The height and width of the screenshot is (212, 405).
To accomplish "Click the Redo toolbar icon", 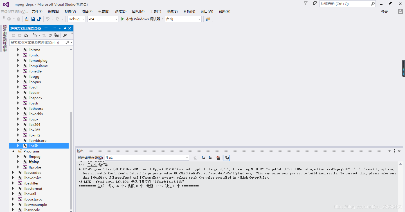I will [x=58, y=19].
